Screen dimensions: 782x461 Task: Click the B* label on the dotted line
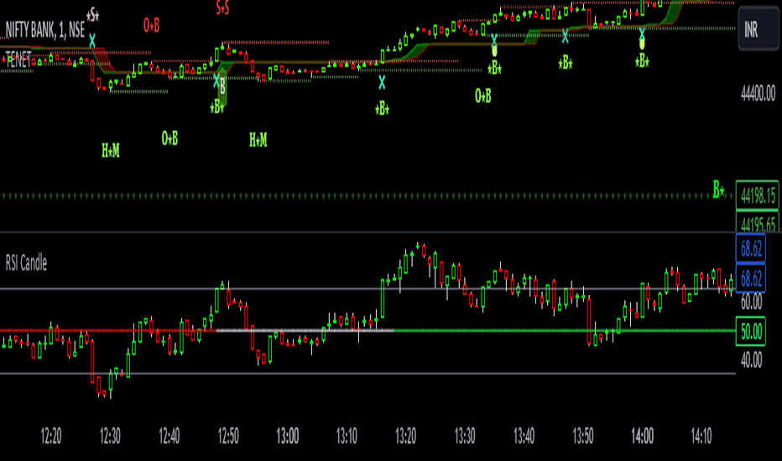(719, 189)
